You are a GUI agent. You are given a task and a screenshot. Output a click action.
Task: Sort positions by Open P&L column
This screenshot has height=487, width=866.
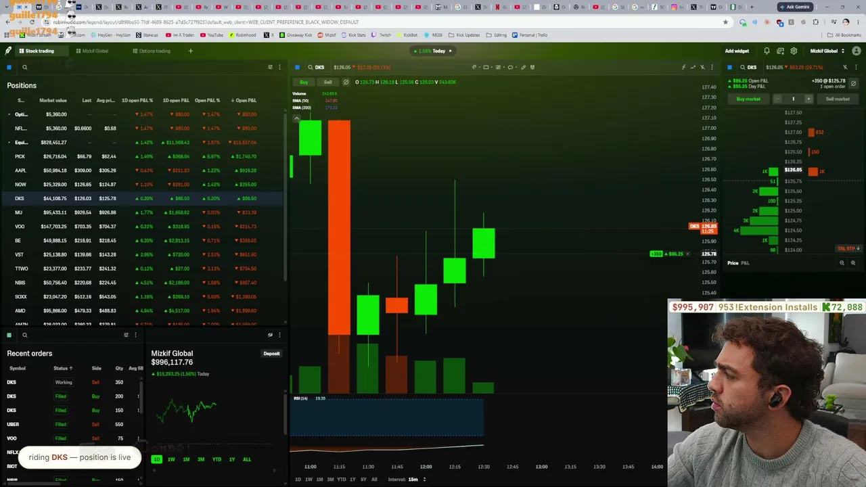click(x=245, y=100)
